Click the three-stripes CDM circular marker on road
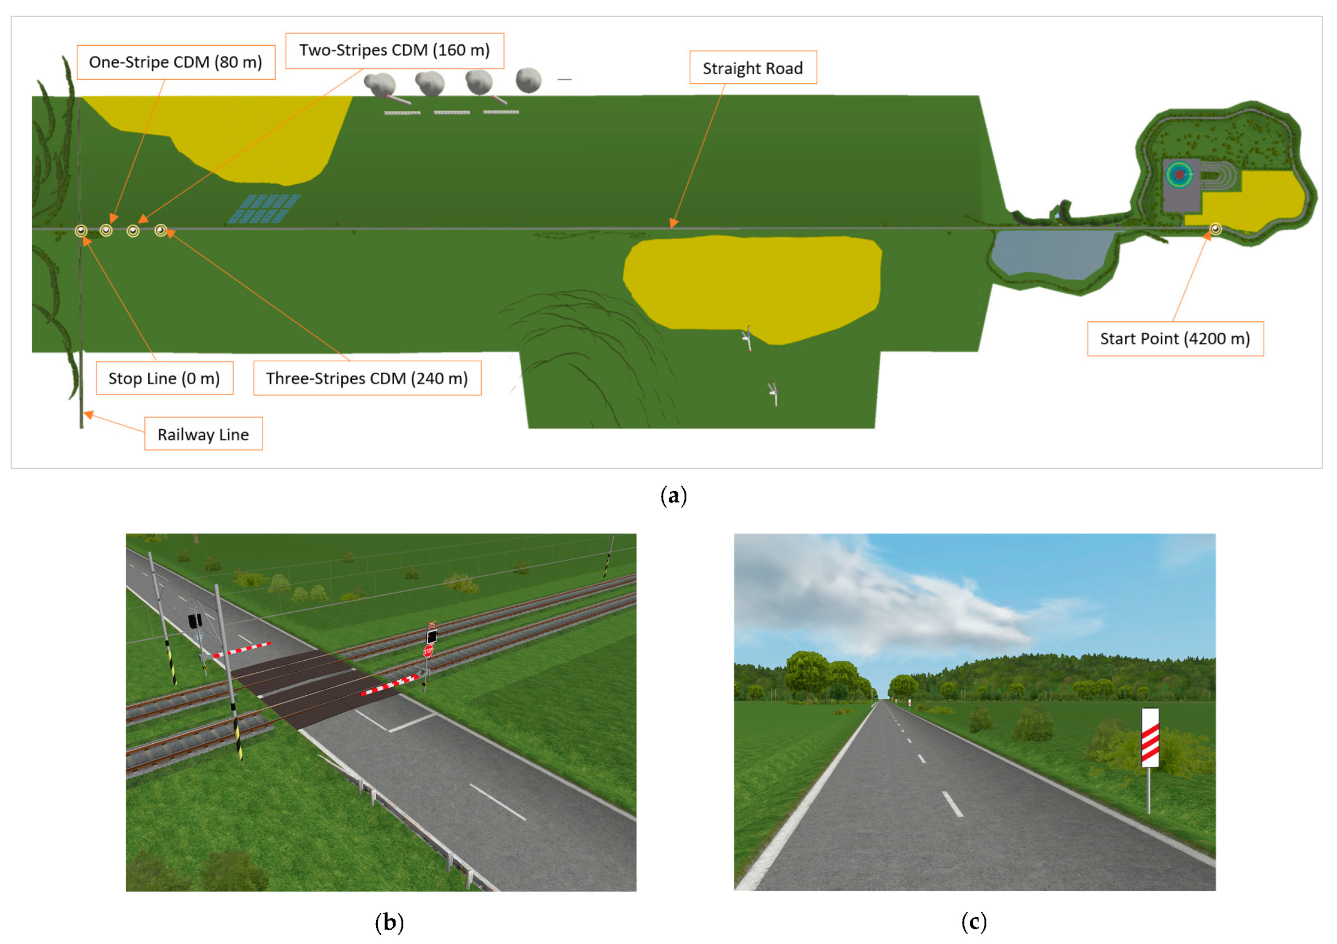This screenshot has width=1337, height=944. tap(161, 231)
